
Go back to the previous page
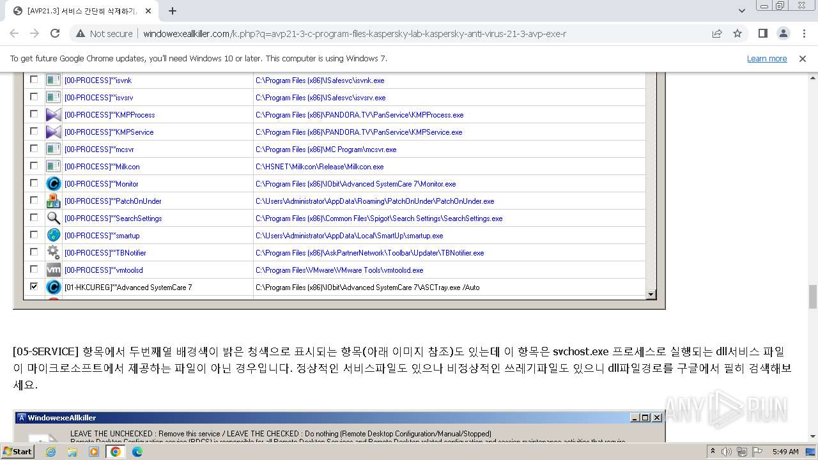click(15, 33)
